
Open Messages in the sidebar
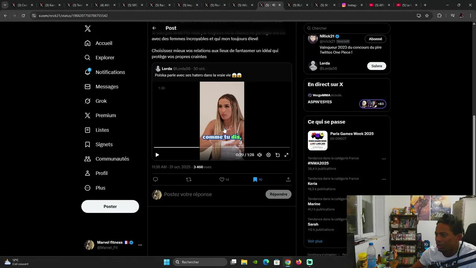pos(101,87)
